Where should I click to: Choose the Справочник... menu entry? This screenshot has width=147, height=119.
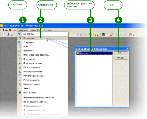pyautogui.click(x=43, y=38)
